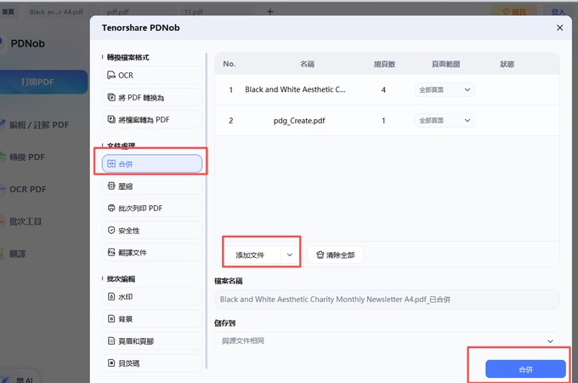Switch to the 11.pdf tab
Screen dimensions: 578x383
click(194, 12)
